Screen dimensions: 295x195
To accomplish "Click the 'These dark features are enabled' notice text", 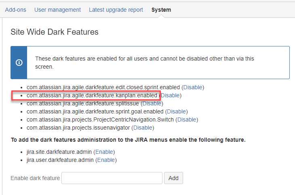I will 145,63.
